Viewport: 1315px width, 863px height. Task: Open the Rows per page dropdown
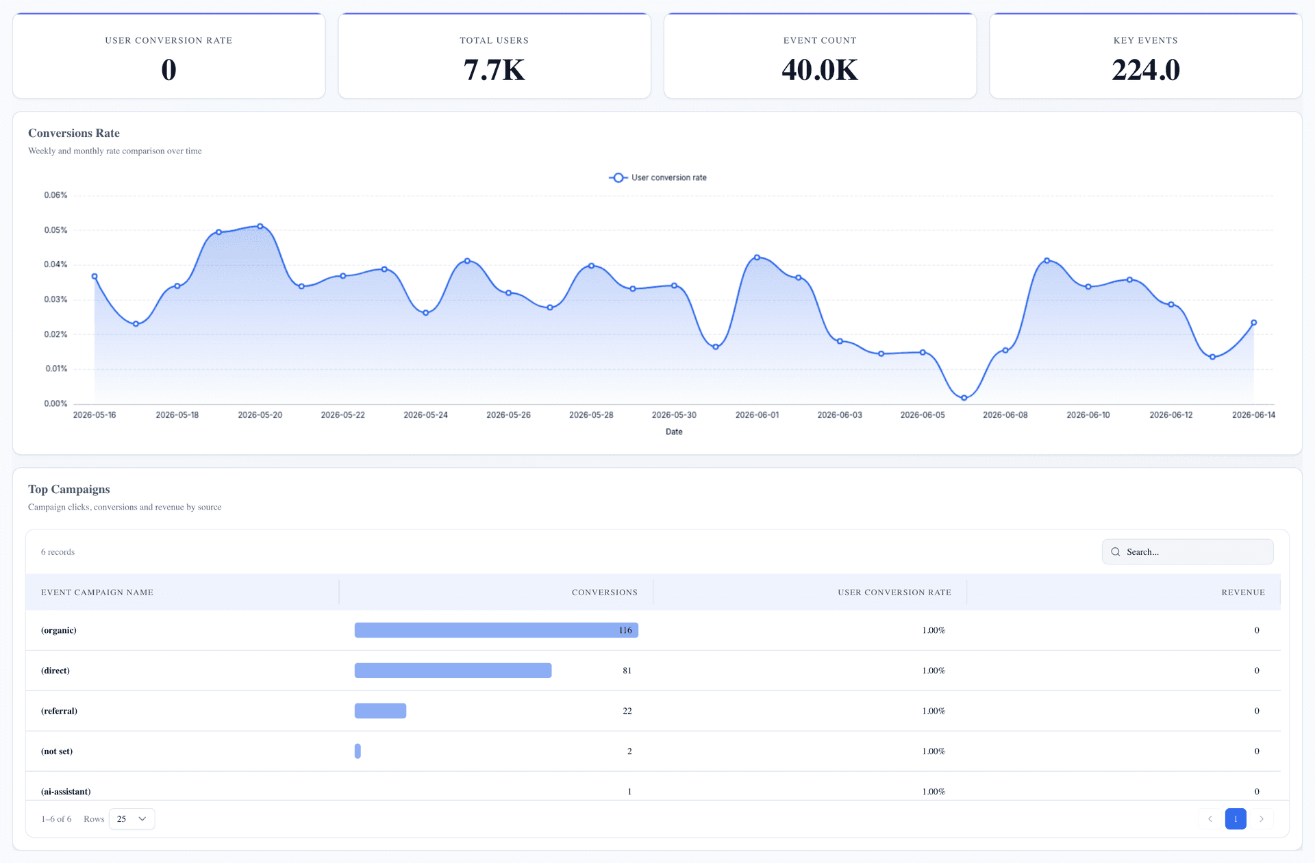click(x=131, y=818)
